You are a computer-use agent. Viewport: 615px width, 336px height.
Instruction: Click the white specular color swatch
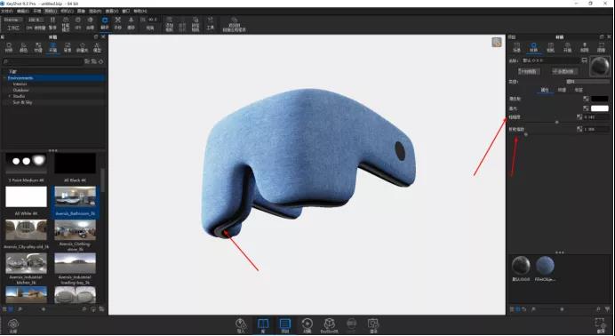[x=600, y=108]
